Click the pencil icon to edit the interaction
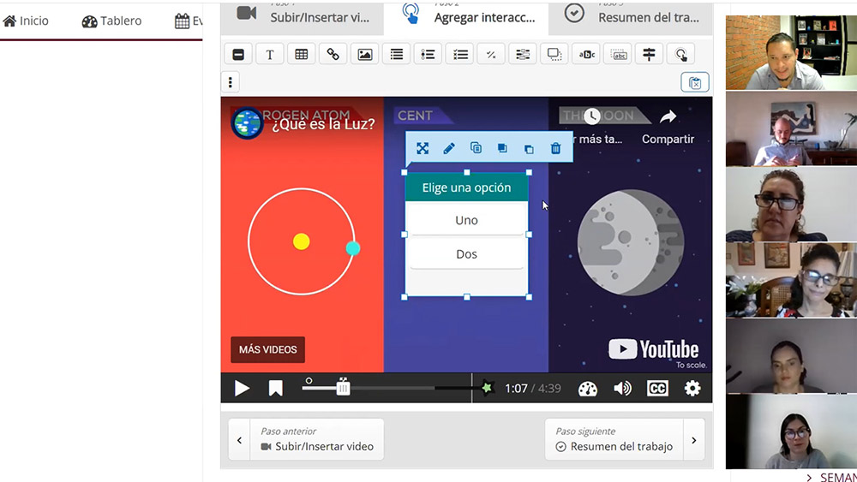Screen dimensions: 857x482 point(449,148)
